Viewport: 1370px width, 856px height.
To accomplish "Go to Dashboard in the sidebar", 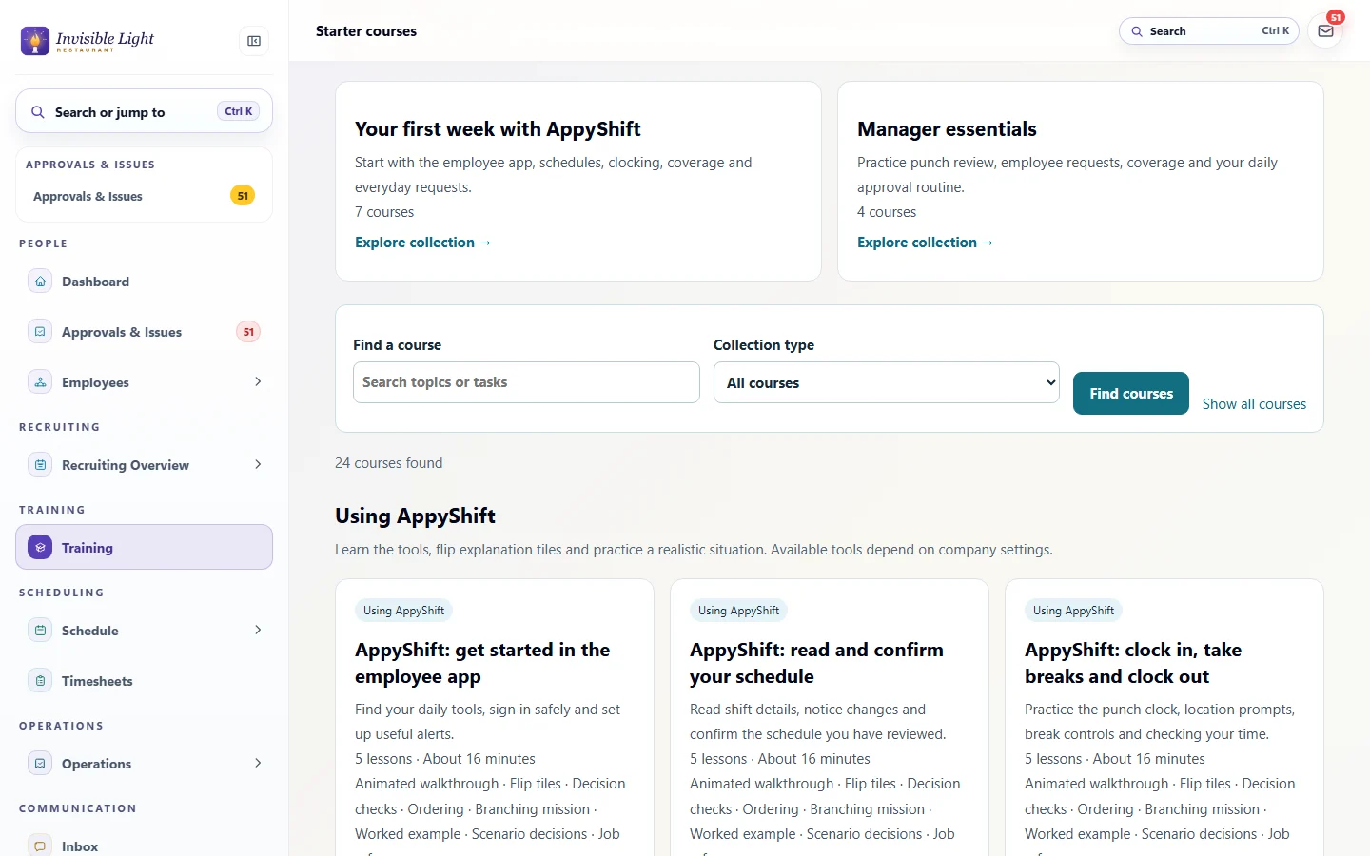I will [144, 282].
